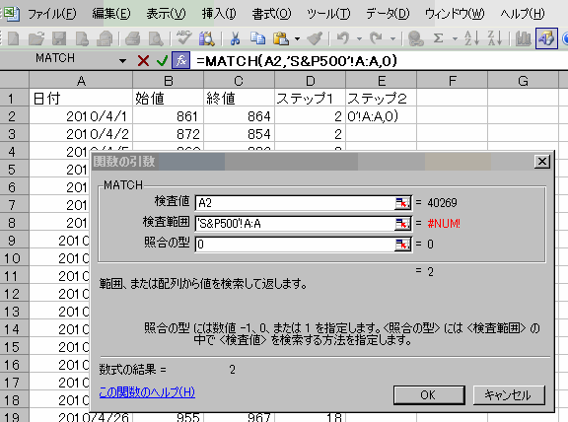Click the New workbook toolbar icon

coord(14,38)
